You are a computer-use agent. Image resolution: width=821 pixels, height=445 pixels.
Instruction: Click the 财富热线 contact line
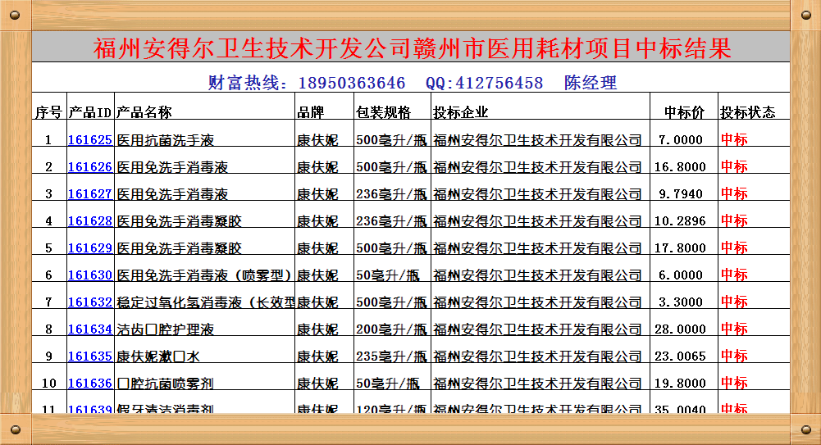click(x=412, y=83)
